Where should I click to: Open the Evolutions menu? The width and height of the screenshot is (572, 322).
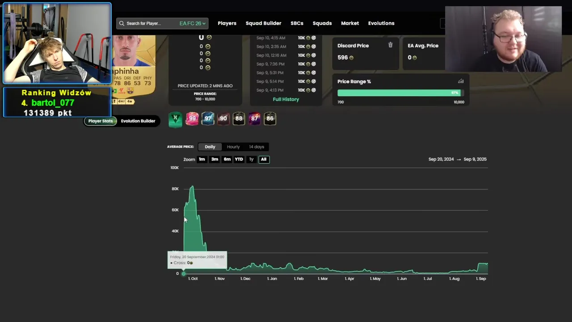tap(381, 23)
